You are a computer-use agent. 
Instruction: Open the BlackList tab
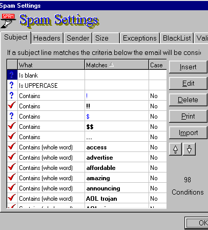(177, 38)
